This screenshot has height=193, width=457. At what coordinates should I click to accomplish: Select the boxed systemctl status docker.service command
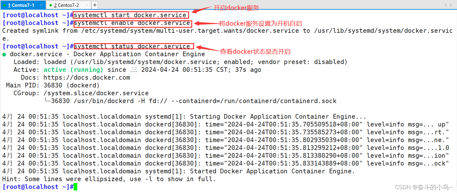[134, 46]
